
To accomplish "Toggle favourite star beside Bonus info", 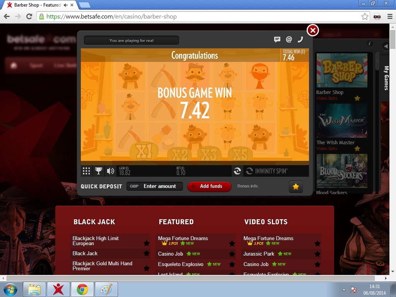I will (296, 187).
